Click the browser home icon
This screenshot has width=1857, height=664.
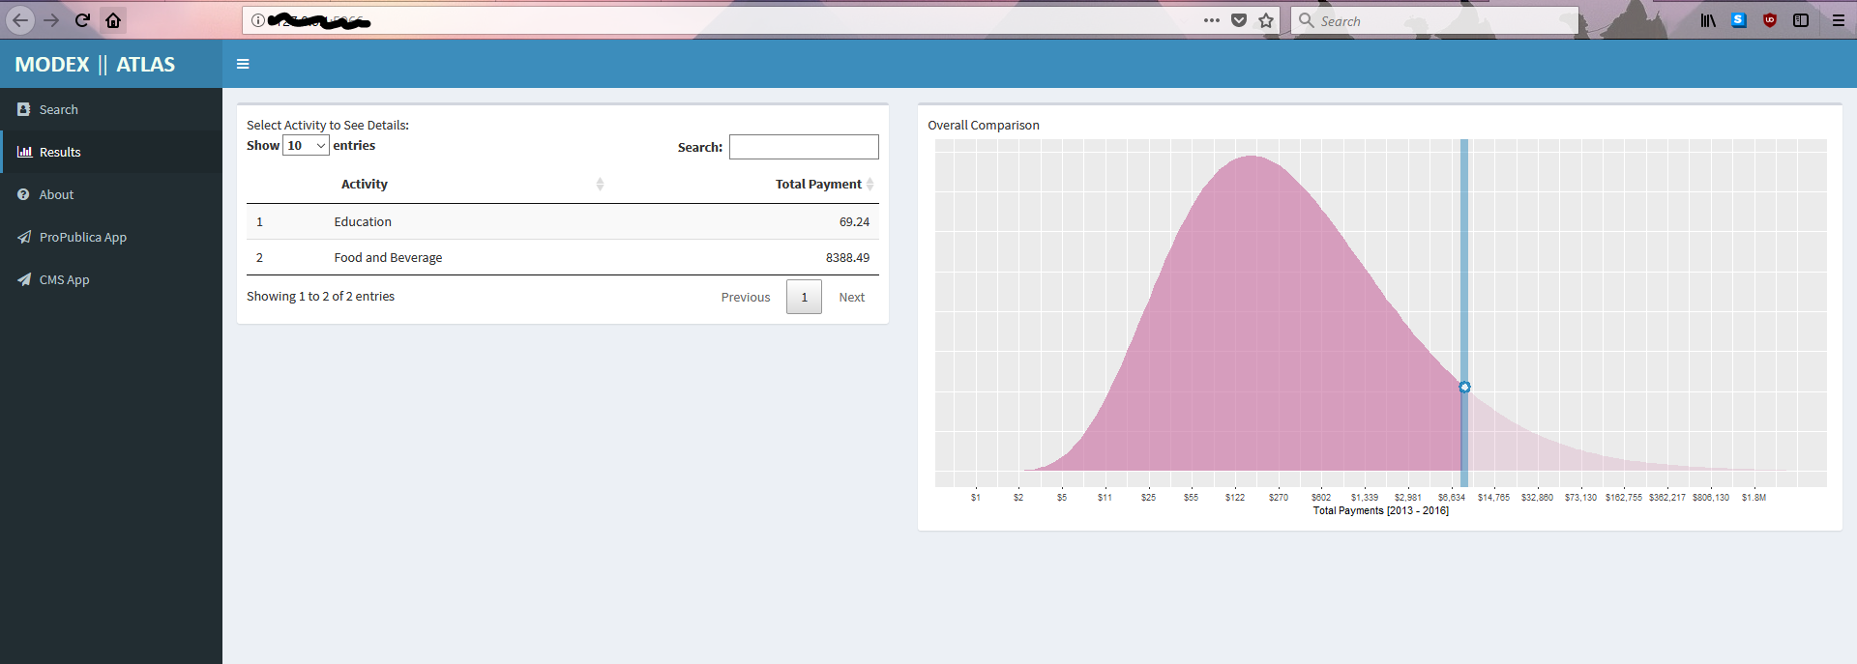113,20
